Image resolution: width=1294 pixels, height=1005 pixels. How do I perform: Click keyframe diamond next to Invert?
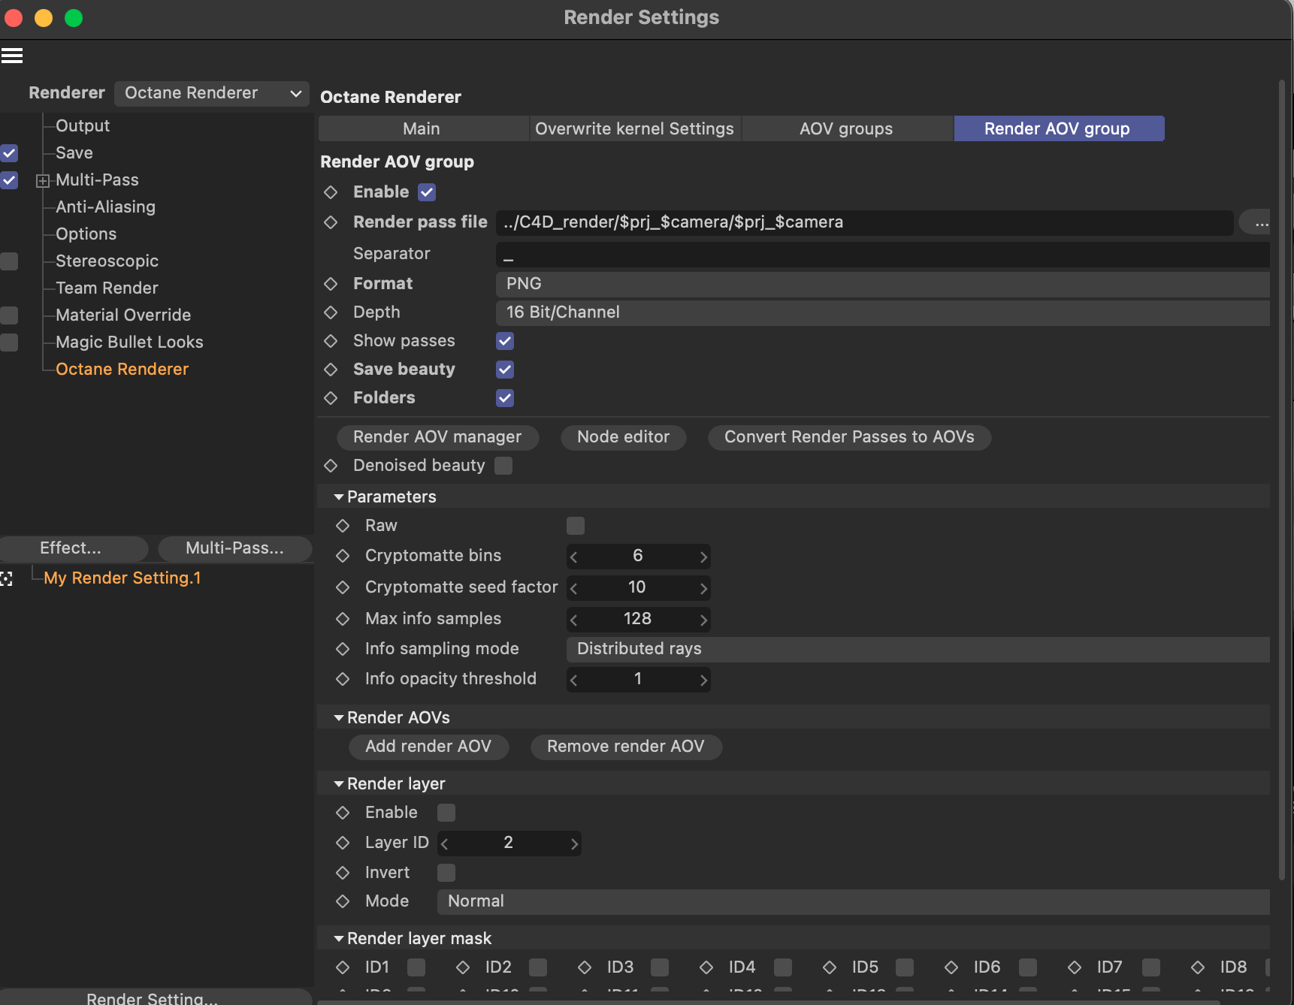tap(343, 873)
